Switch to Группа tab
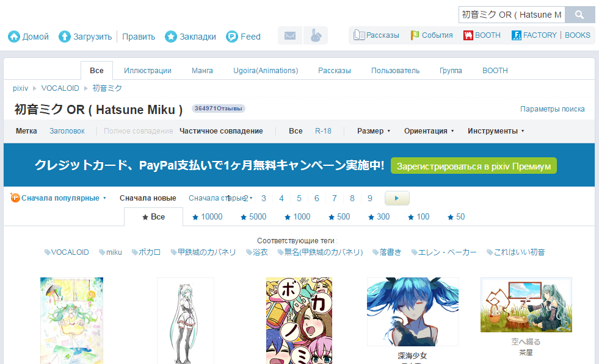 click(451, 71)
